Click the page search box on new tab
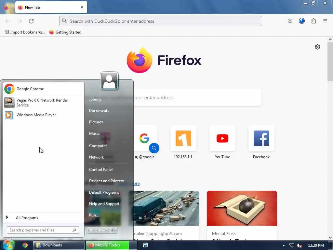The height and width of the screenshot is (250, 333). pyautogui.click(x=197, y=98)
